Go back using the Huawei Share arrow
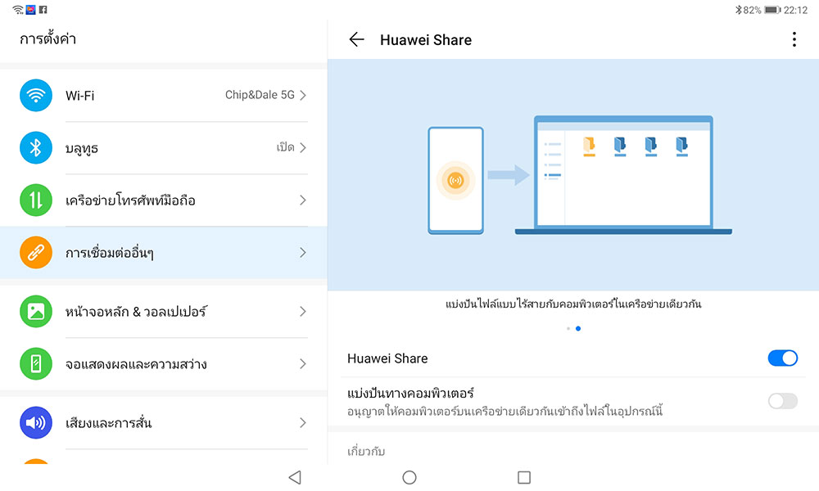 pos(356,40)
